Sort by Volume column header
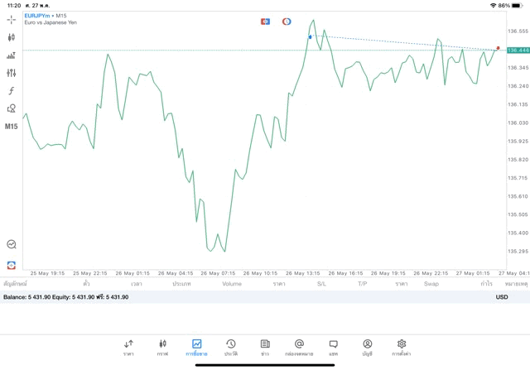The image size is (530, 370). pyautogui.click(x=232, y=284)
